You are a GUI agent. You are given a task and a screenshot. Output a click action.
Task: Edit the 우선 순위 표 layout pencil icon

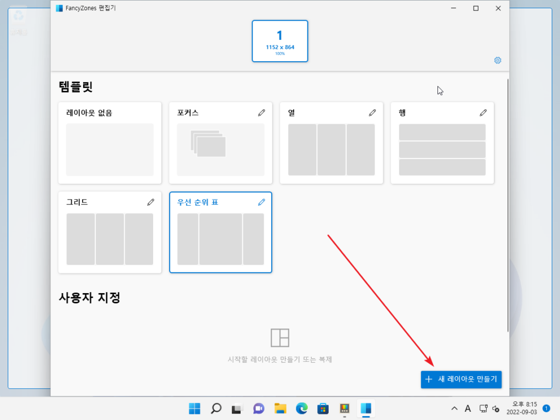(261, 202)
